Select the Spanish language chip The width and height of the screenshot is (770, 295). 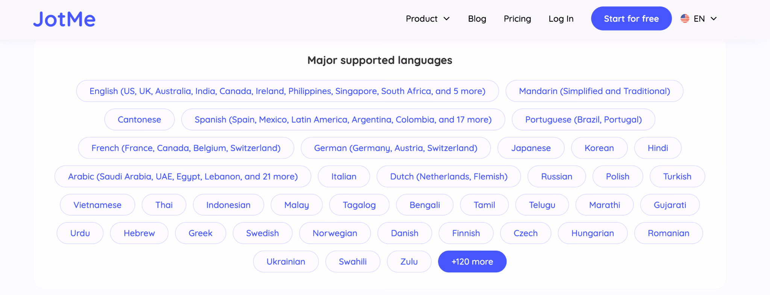[343, 120]
